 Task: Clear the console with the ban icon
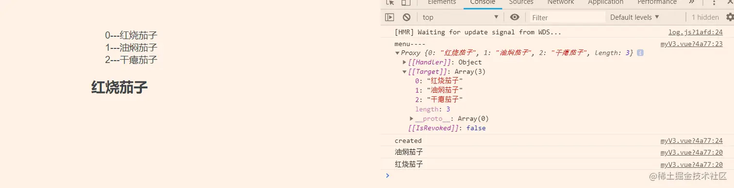click(406, 17)
